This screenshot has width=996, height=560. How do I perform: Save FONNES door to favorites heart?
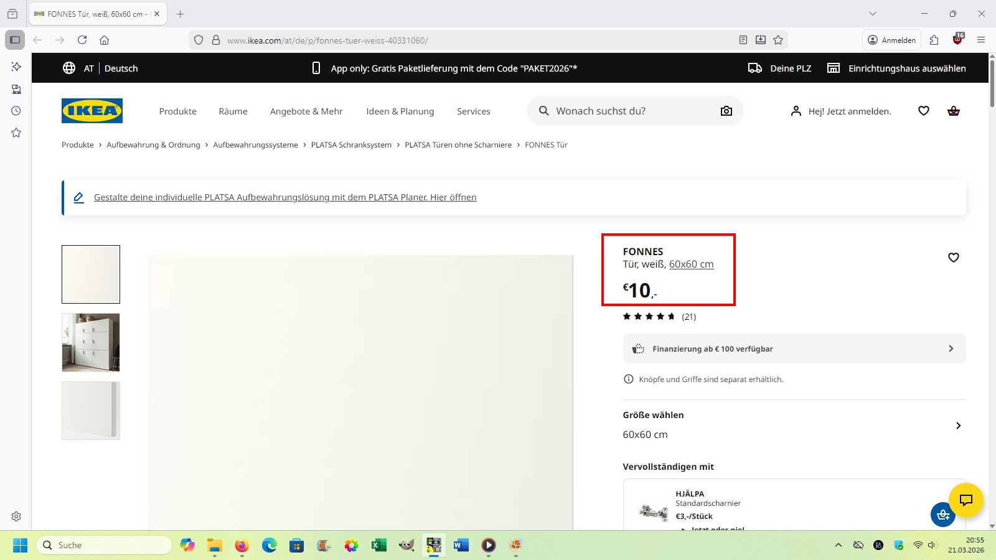point(953,258)
